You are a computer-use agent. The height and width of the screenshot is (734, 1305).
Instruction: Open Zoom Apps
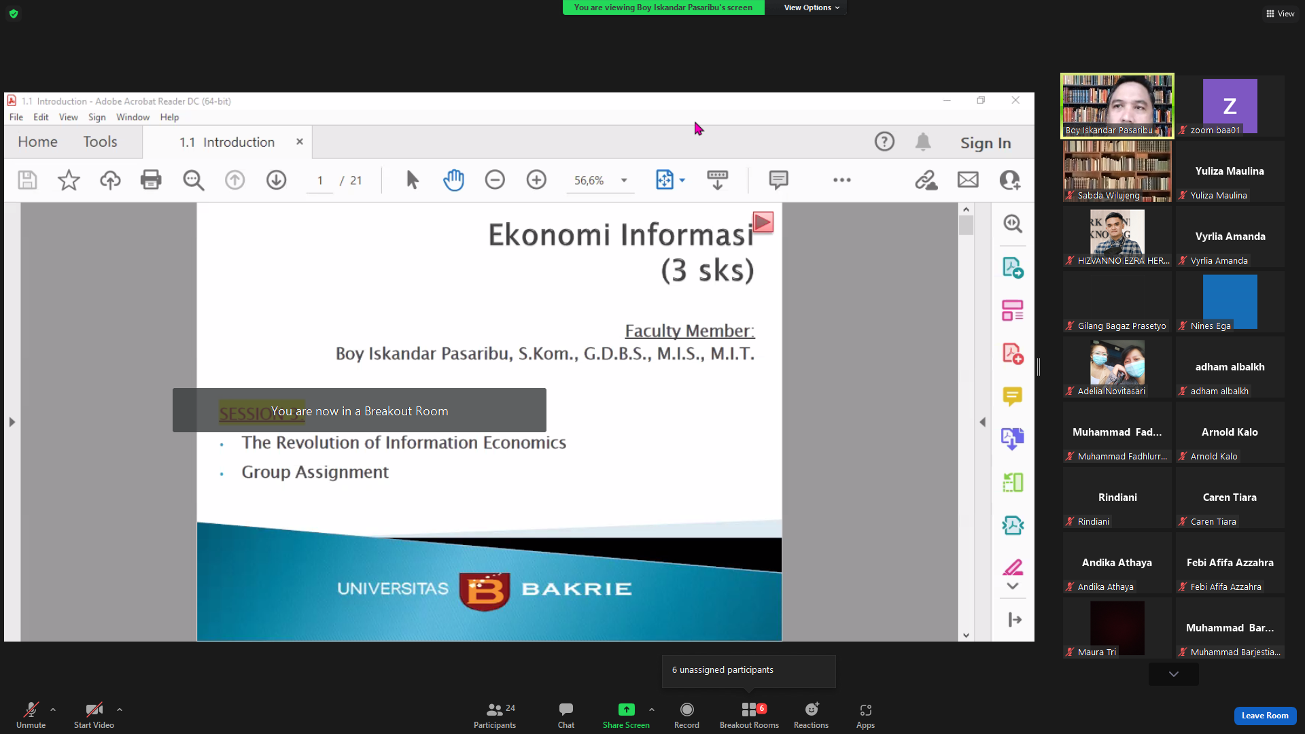pos(865,715)
